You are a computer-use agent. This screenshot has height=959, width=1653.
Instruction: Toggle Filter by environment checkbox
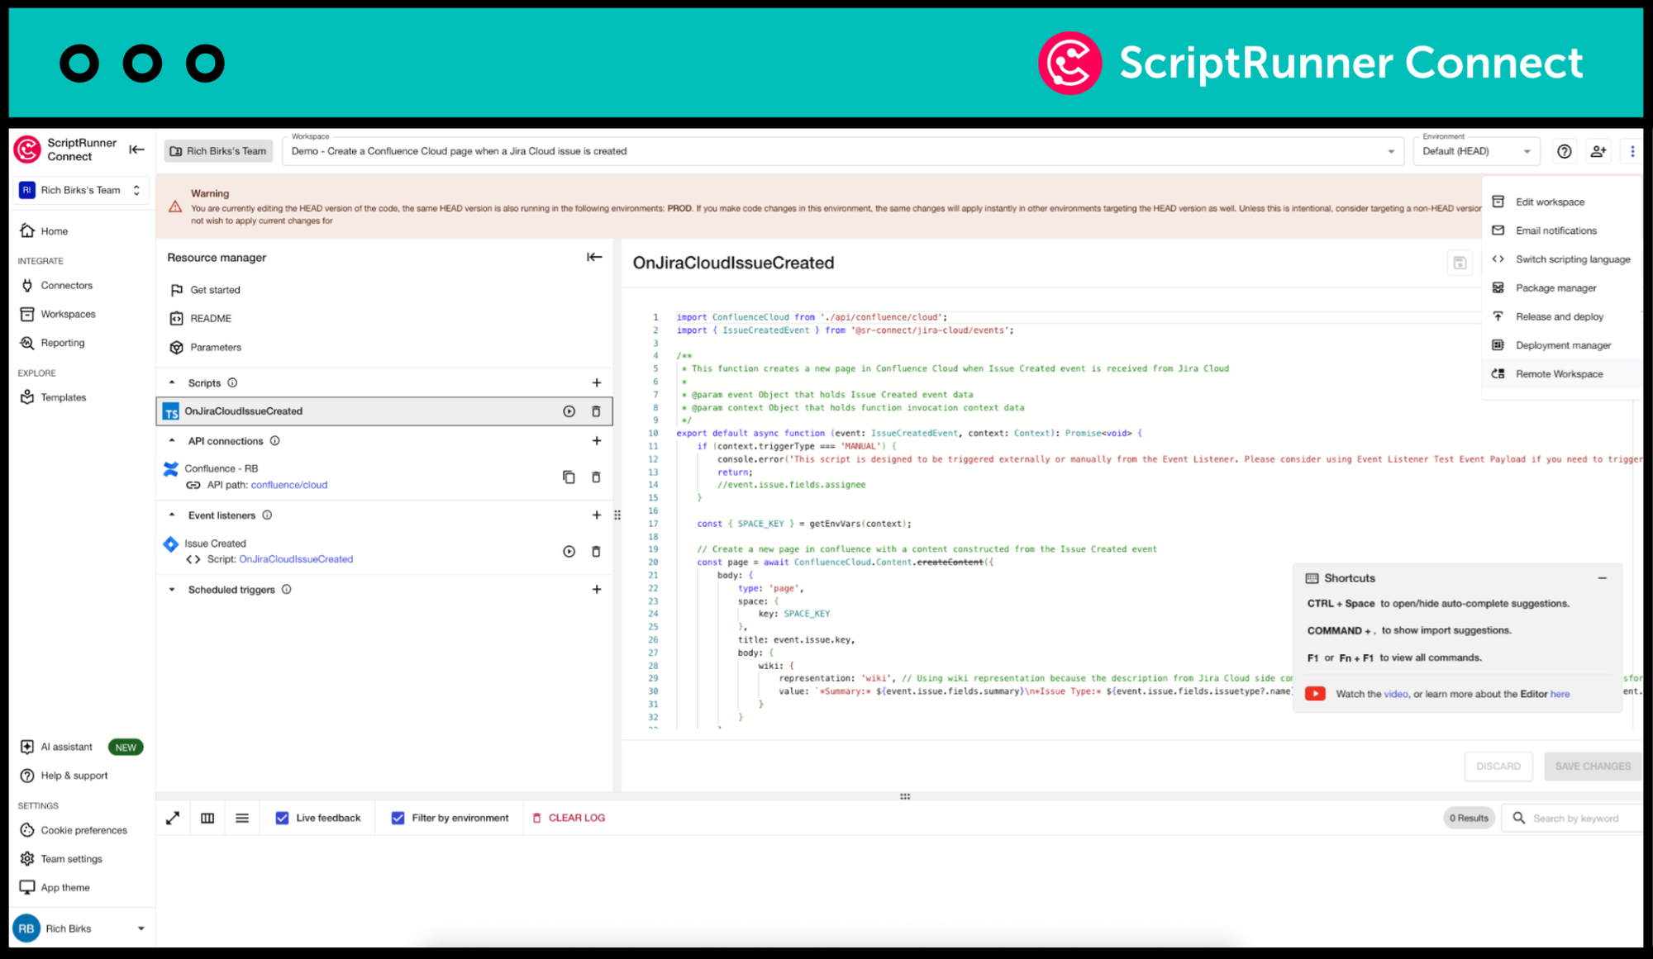coord(398,818)
